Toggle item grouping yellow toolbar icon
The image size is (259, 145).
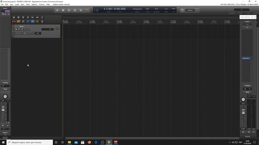[19, 21]
